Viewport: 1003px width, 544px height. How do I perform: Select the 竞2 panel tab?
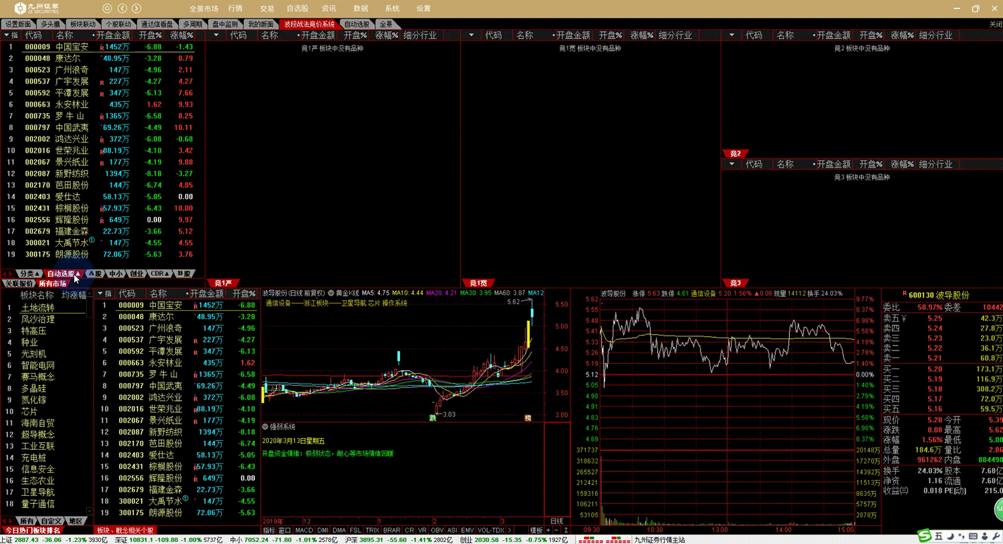[x=736, y=153]
